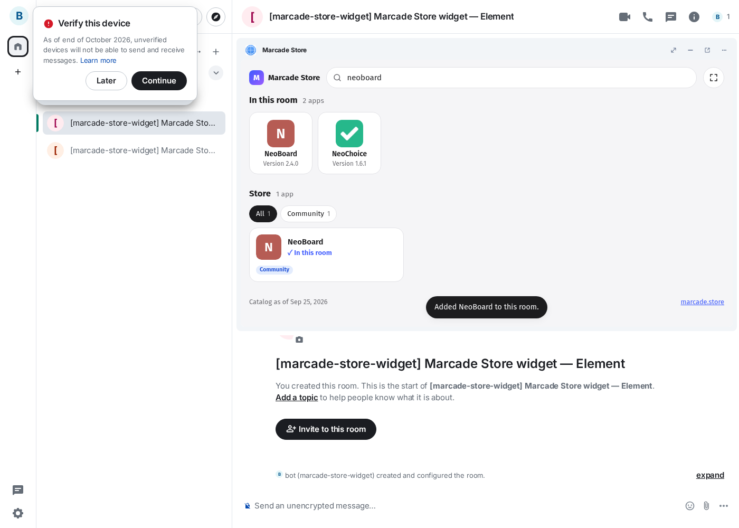Dismiss verification by clicking Later
The height and width of the screenshot is (528, 739).
click(x=106, y=81)
